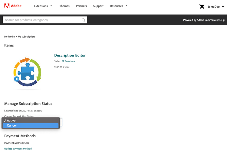Image resolution: width=227 pixels, height=154 pixels.
Task: Click the Update payment method link
Action: coord(18,149)
